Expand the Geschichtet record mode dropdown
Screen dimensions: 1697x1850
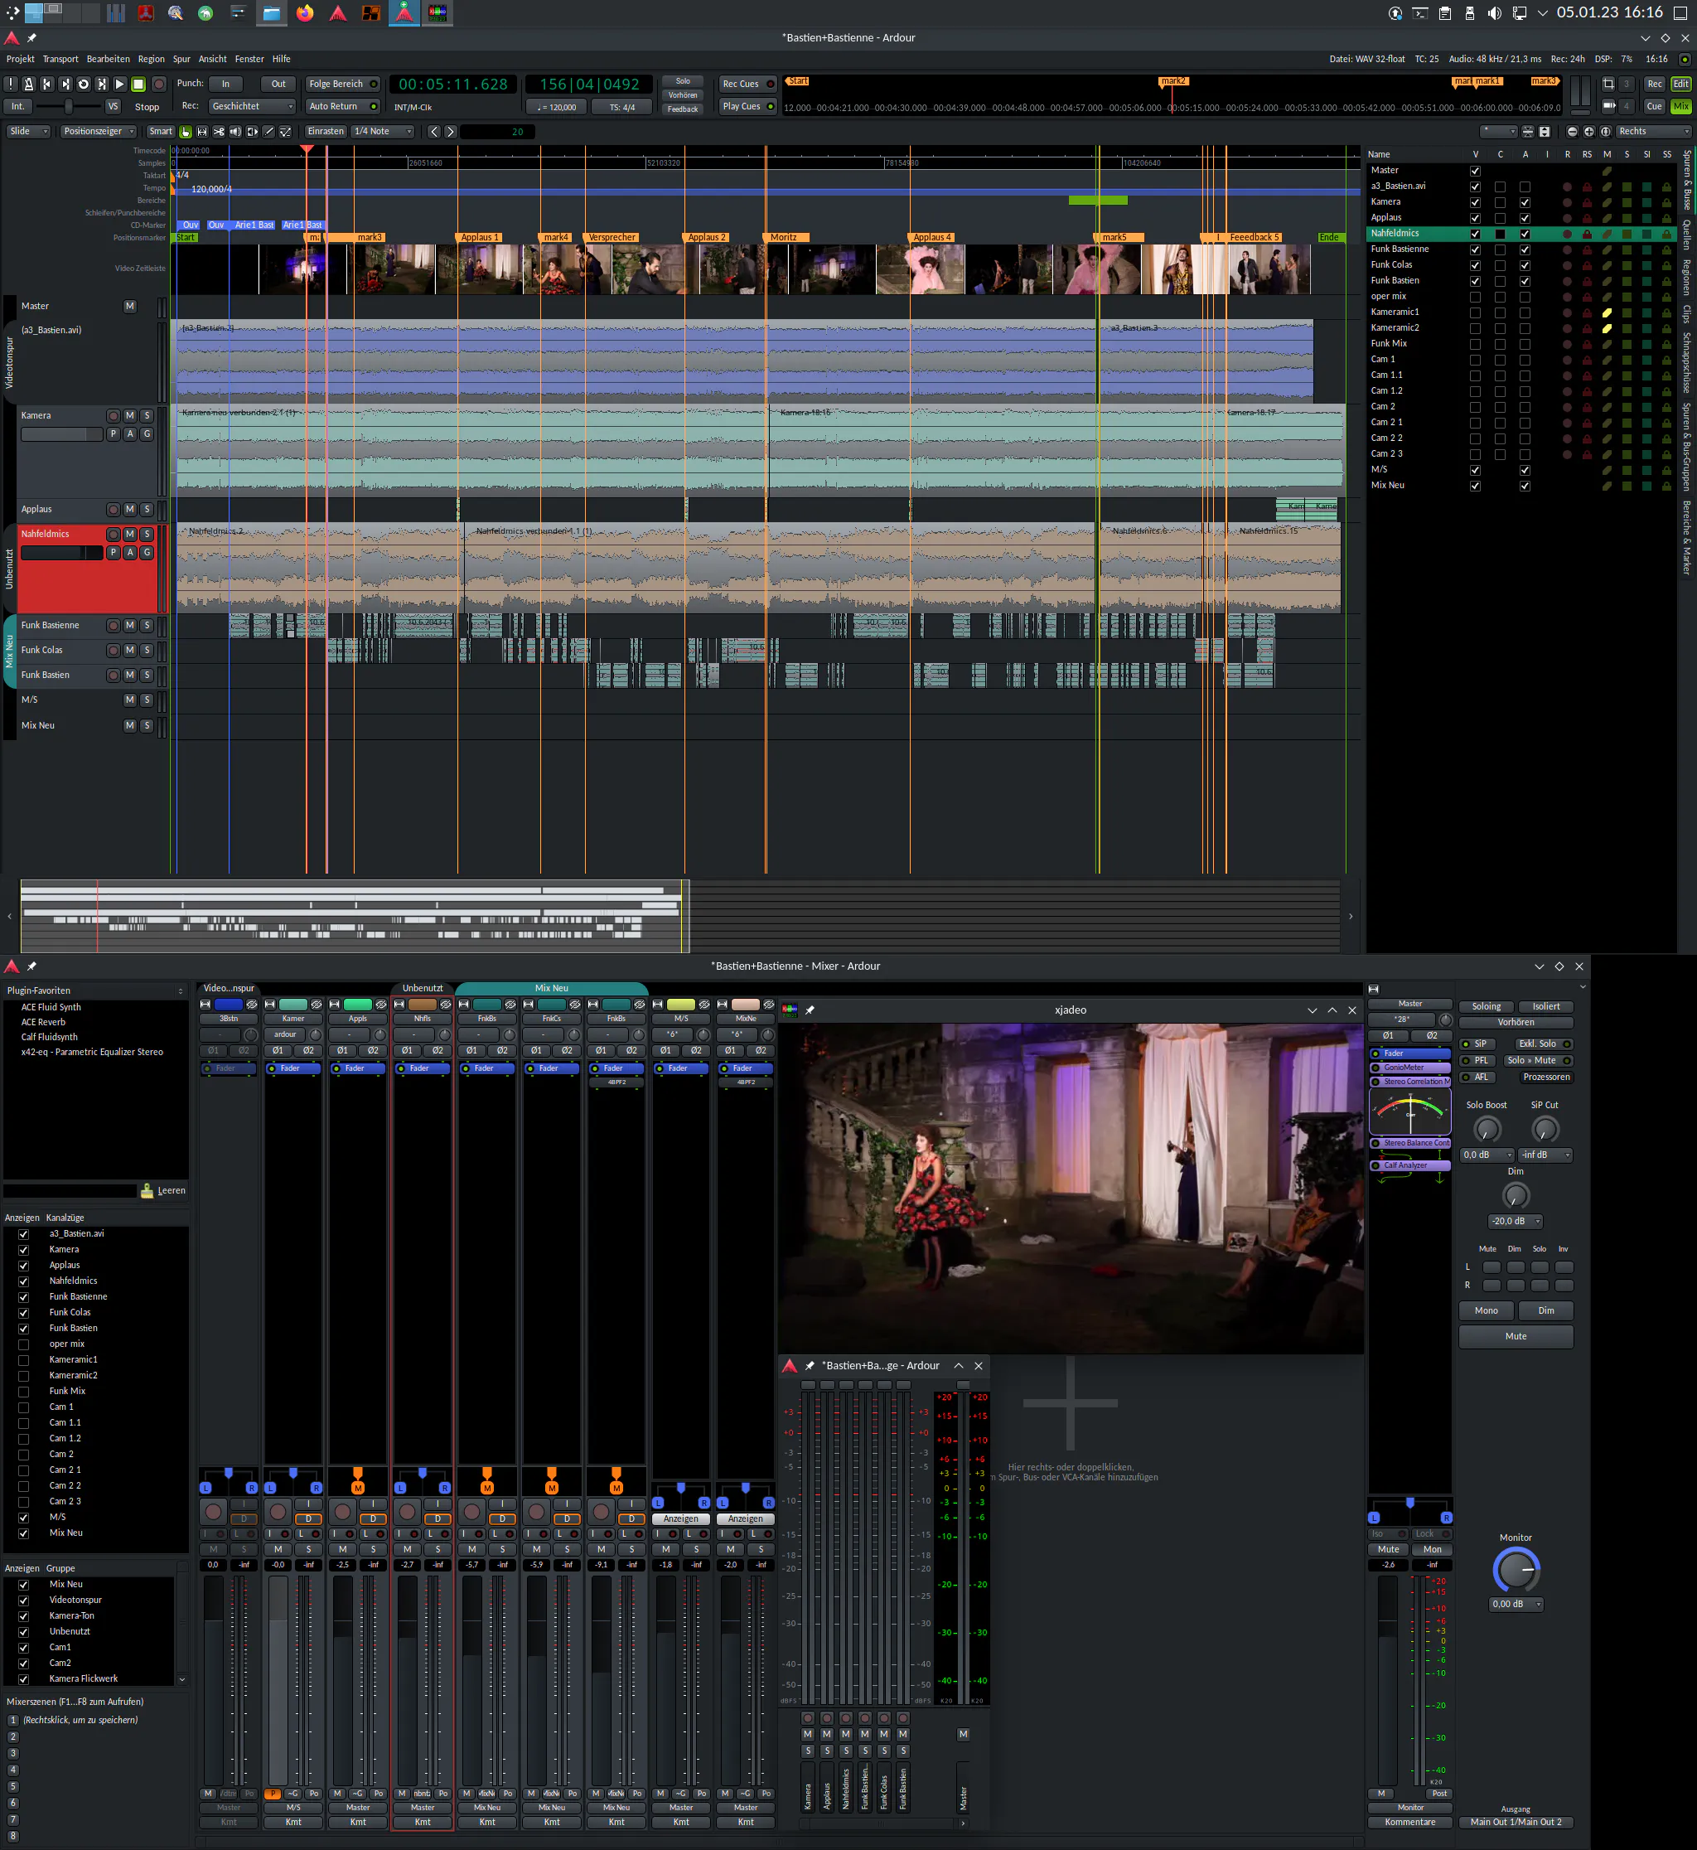click(x=252, y=107)
